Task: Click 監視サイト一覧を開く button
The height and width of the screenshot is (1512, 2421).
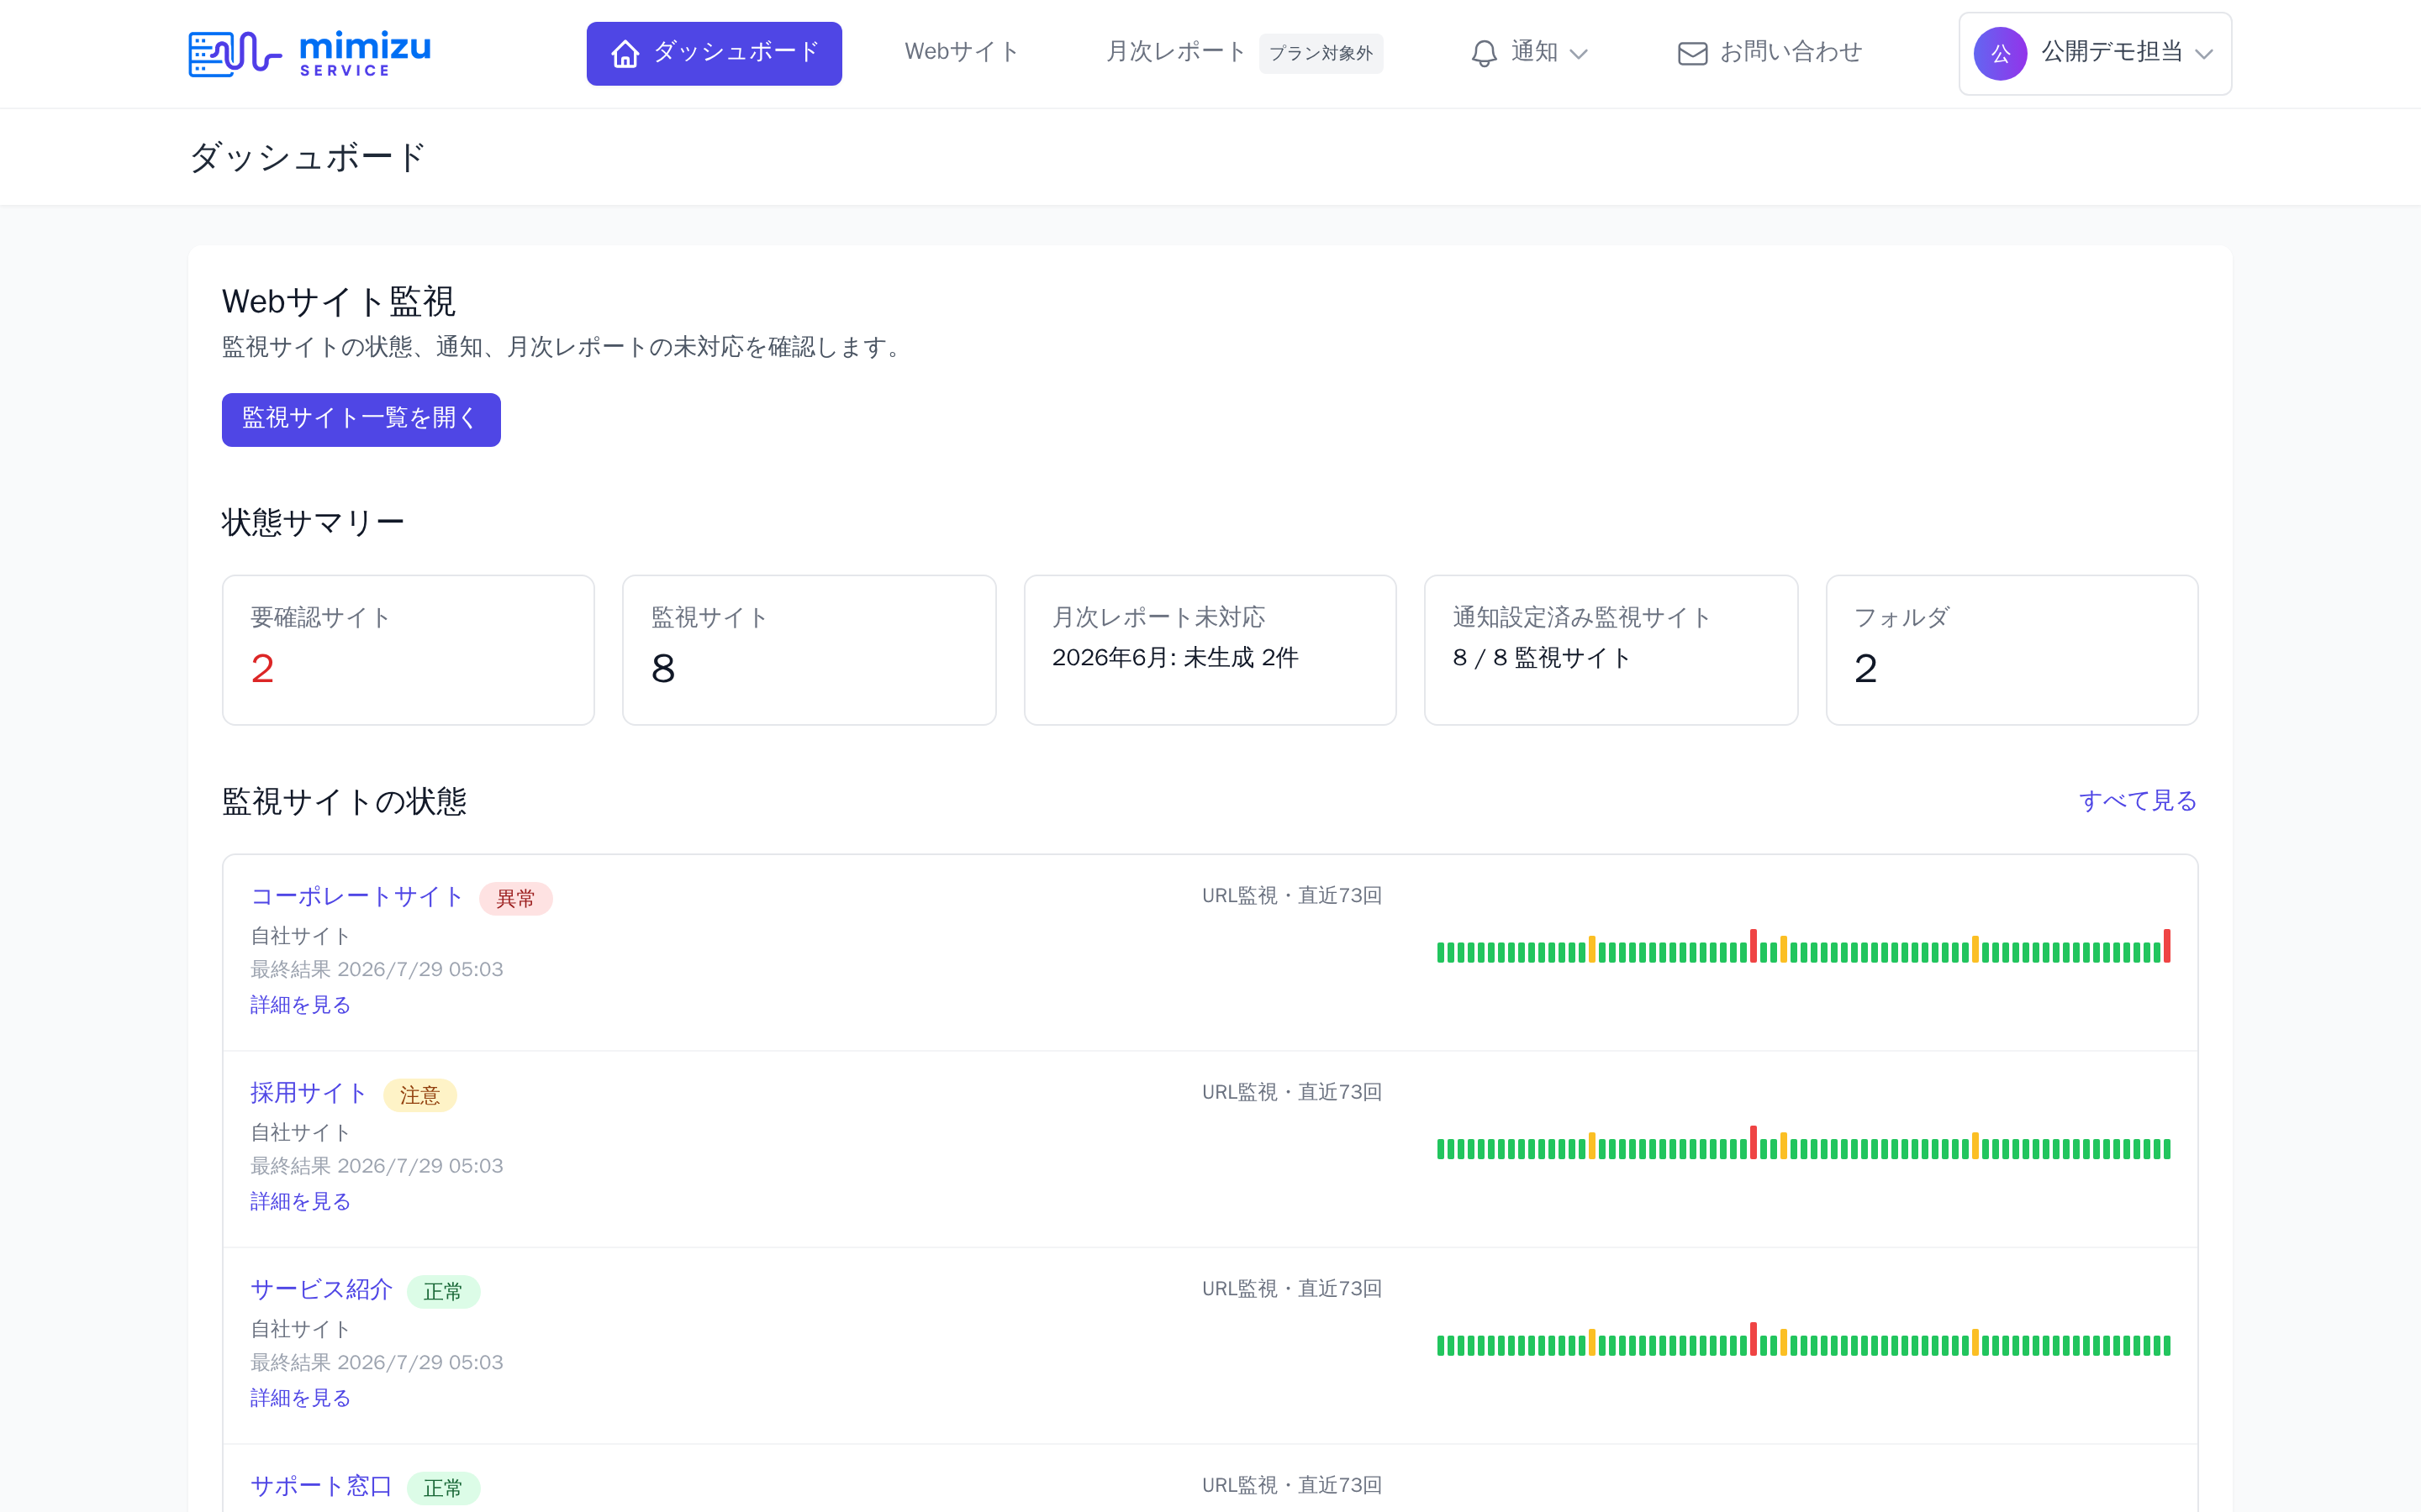Action: 361,419
